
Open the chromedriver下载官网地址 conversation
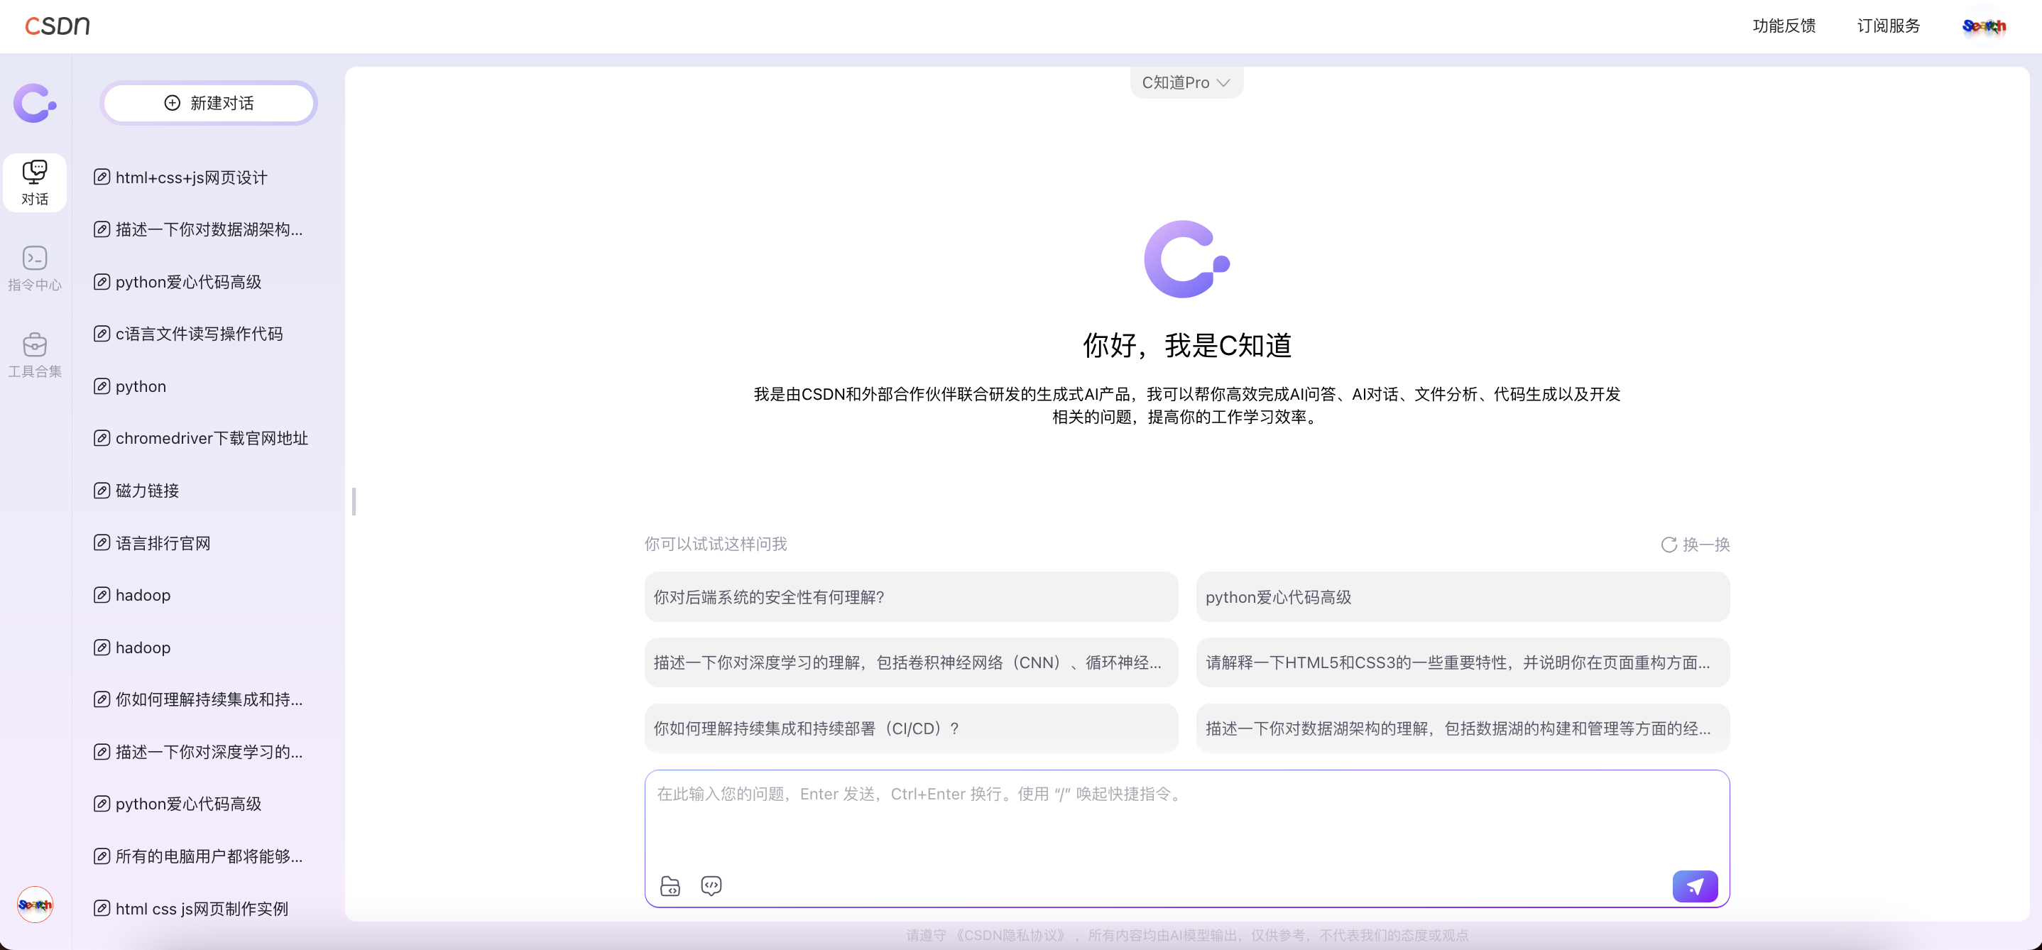coord(211,439)
